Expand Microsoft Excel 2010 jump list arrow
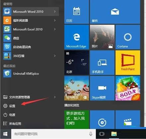This screenshot has height=139, width=146. pyautogui.click(x=55, y=29)
